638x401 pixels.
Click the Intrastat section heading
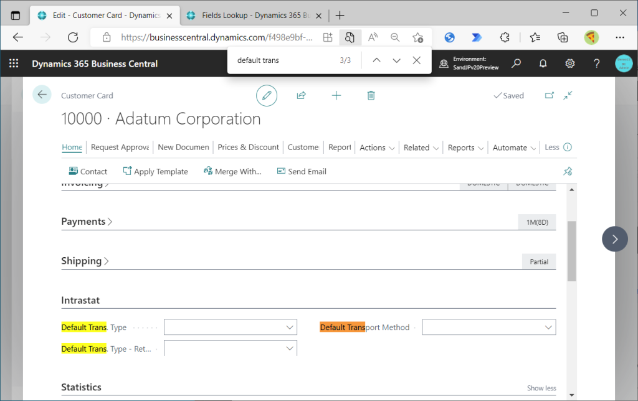[80, 300]
